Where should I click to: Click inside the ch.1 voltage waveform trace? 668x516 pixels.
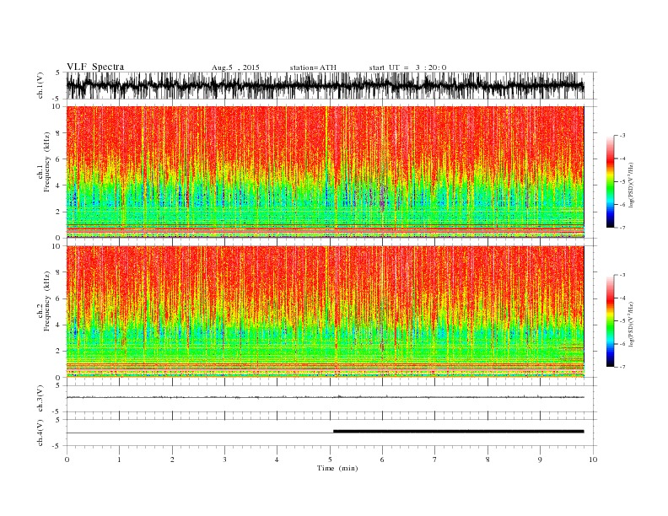(x=325, y=85)
